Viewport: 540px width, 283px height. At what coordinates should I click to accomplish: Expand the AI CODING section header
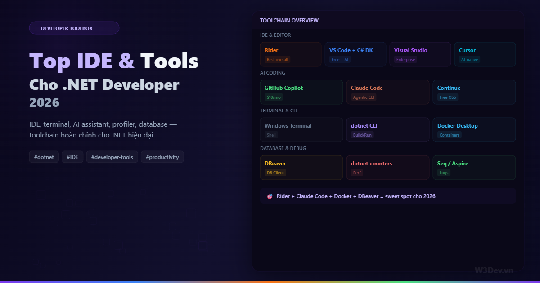[x=272, y=72]
